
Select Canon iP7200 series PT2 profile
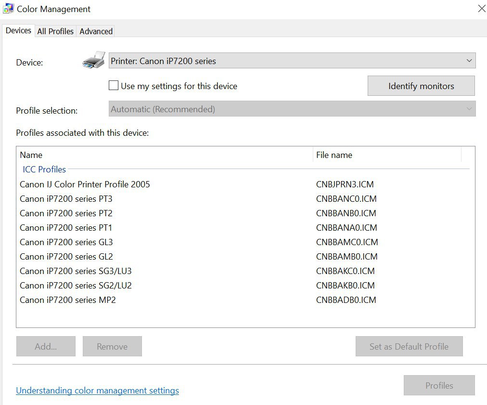66,213
